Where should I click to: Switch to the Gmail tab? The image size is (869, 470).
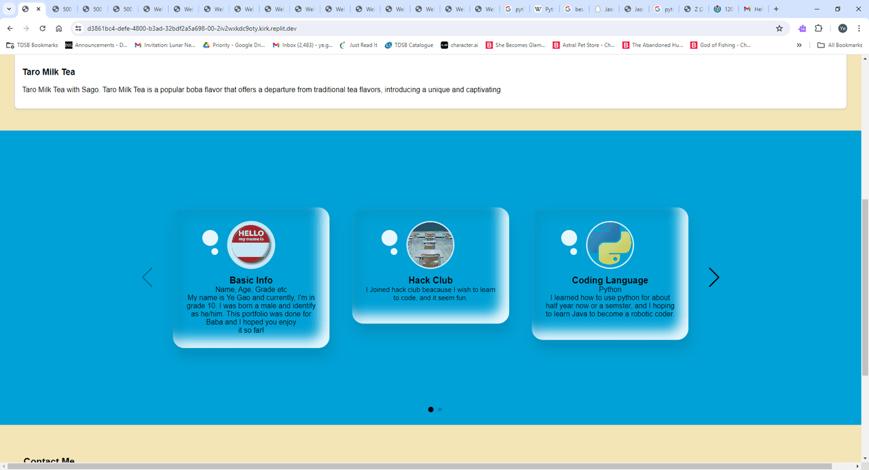click(753, 9)
